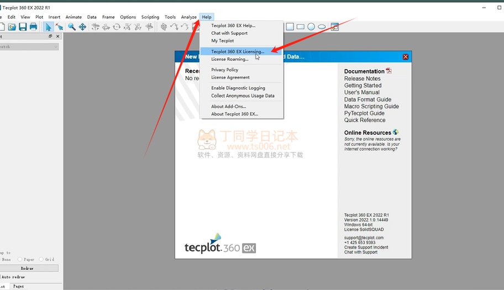504x290 pixels.
Task: Open the Frame menu
Action: [108, 17]
